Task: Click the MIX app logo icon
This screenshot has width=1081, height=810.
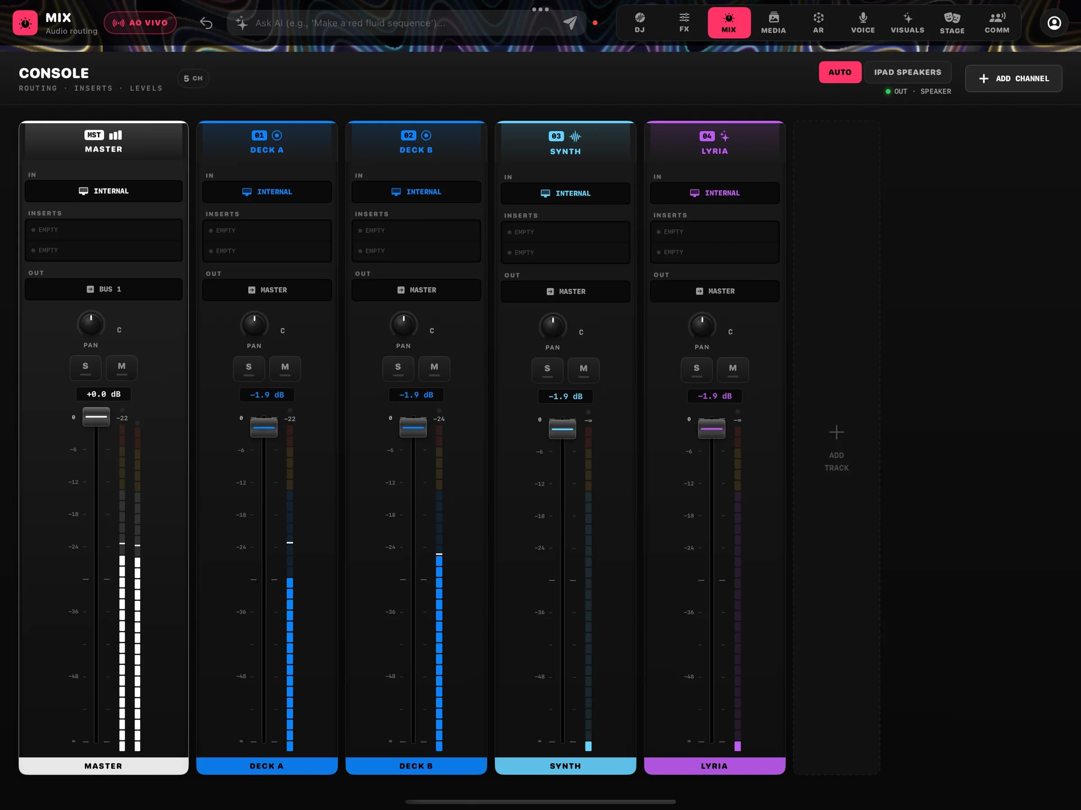Action: click(25, 23)
